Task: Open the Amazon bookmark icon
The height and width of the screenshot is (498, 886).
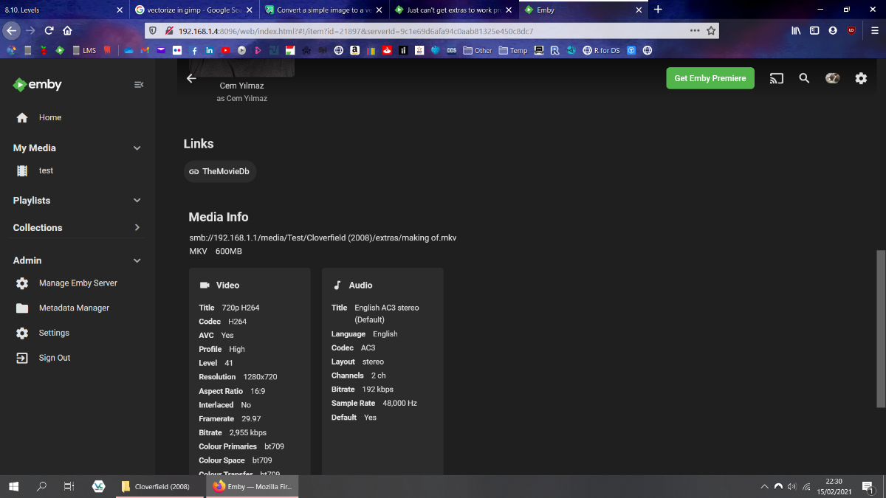Action: click(x=354, y=50)
